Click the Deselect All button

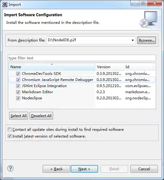(41, 116)
